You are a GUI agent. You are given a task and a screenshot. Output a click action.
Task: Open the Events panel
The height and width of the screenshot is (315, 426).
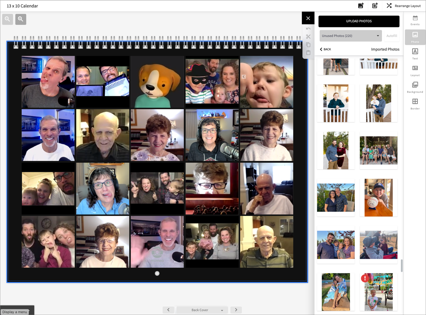[415, 20]
